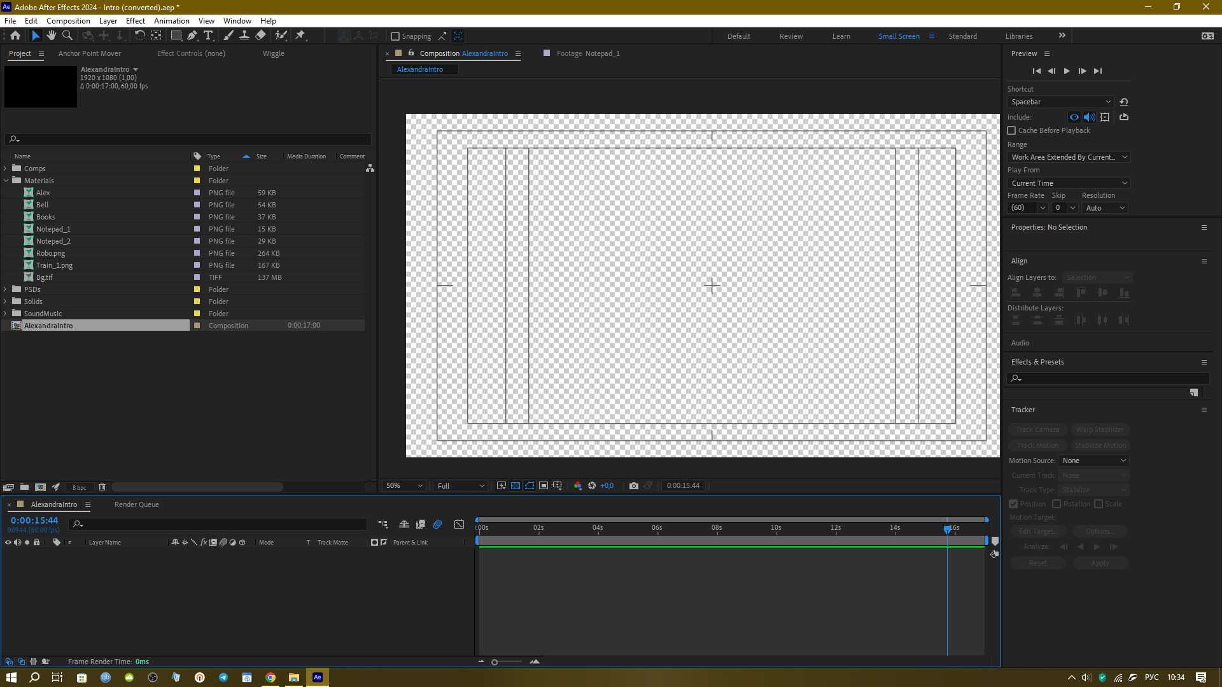Click the Warp Stabilizer button

pos(1100,429)
